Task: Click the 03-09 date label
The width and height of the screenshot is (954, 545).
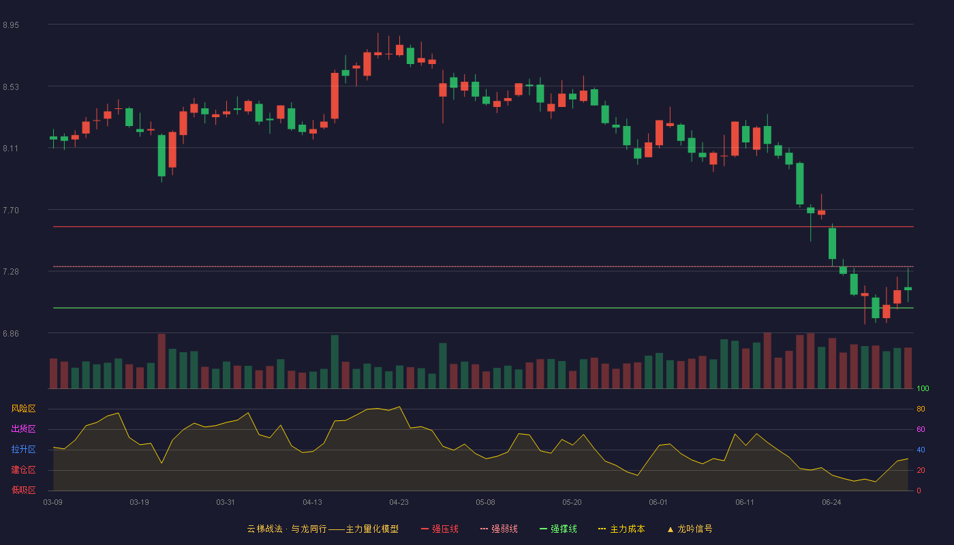Action: pos(52,502)
